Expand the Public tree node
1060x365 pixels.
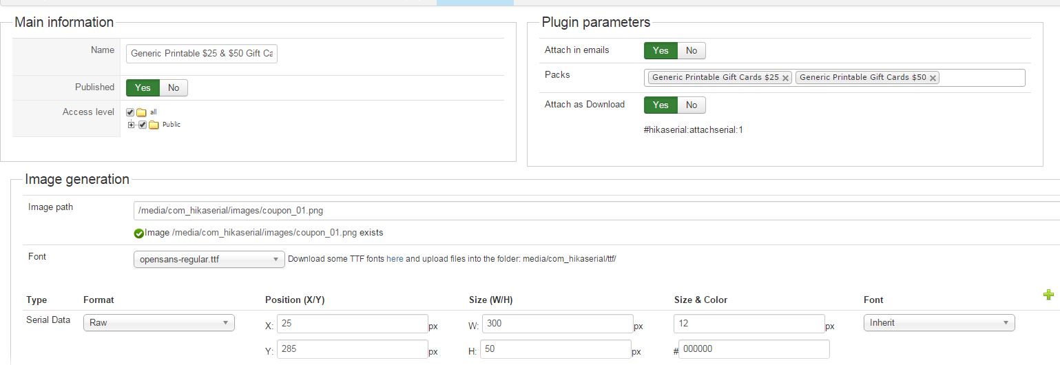click(x=131, y=125)
